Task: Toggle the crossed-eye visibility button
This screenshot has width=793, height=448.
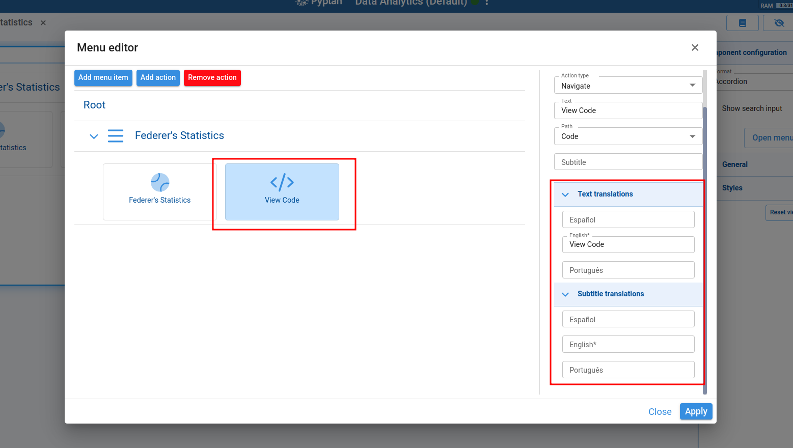Action: tap(778, 23)
